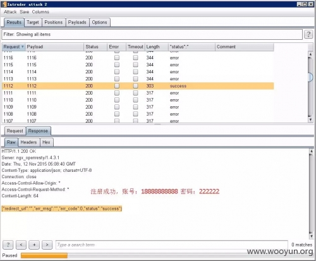Toggle Error checkbox for request 1116

coord(117,58)
